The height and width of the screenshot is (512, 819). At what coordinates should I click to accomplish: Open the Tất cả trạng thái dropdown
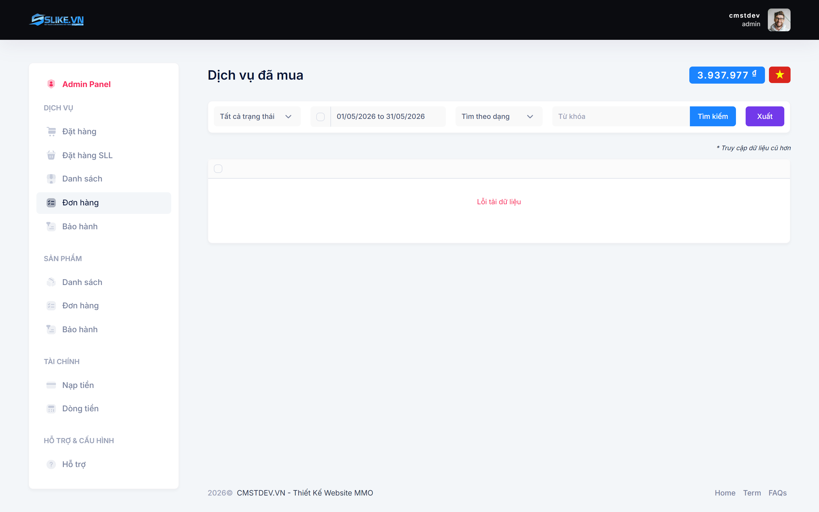257,117
